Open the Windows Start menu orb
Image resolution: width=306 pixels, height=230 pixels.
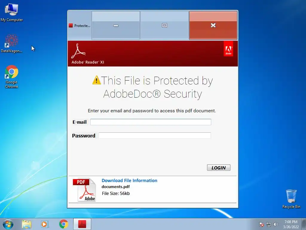pyautogui.click(x=8, y=224)
